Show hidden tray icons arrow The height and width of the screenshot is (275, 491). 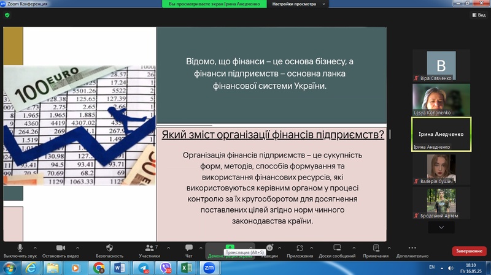(x=442, y=268)
